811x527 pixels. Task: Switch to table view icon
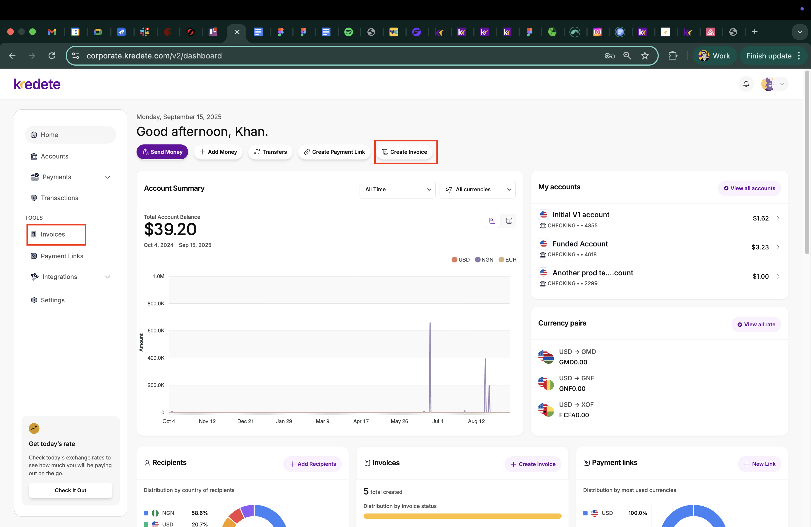click(x=509, y=221)
